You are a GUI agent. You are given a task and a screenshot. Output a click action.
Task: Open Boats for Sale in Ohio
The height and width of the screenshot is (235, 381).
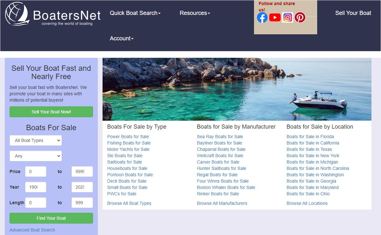tap(308, 194)
